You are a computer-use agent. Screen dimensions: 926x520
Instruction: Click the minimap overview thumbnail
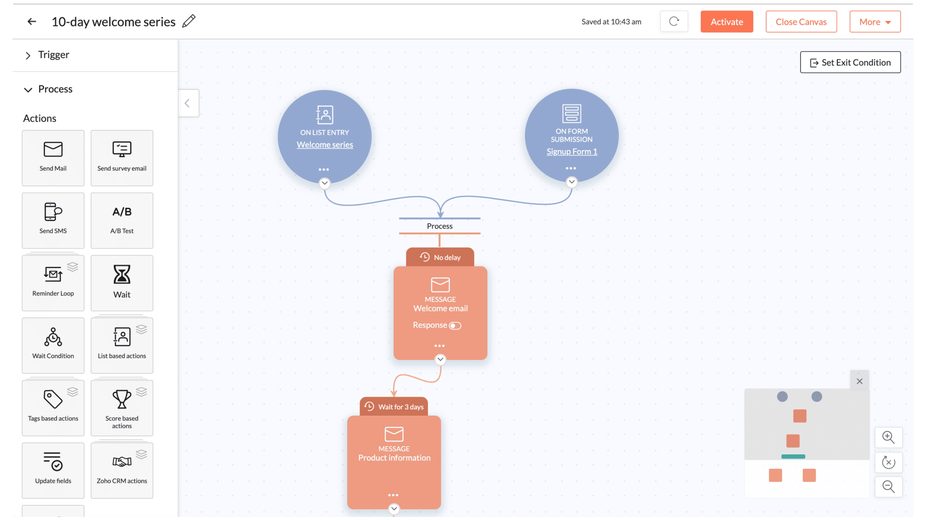(807, 443)
